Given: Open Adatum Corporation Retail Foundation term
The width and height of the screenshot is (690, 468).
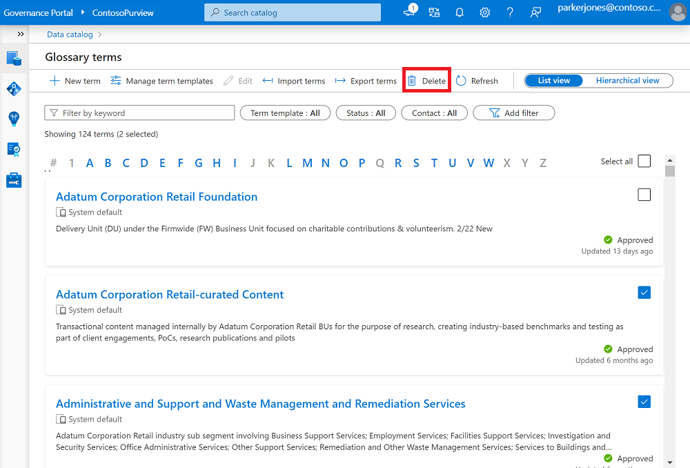Looking at the screenshot, I should click(x=157, y=197).
